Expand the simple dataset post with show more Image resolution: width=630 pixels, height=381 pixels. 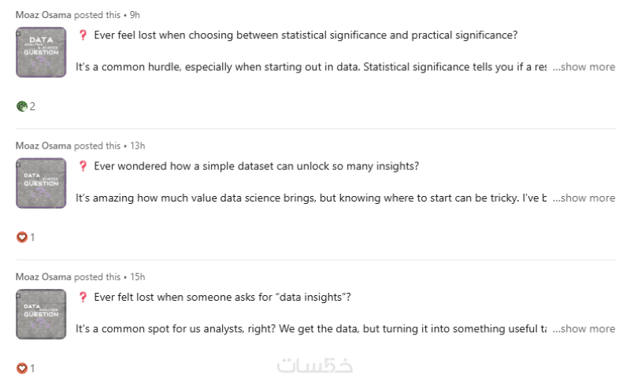[584, 198]
